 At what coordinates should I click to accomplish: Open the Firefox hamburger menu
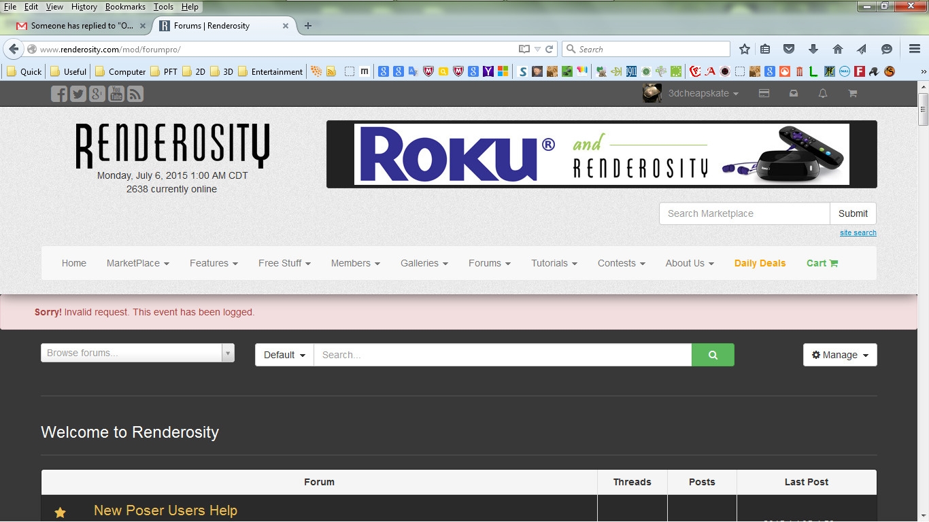click(915, 49)
